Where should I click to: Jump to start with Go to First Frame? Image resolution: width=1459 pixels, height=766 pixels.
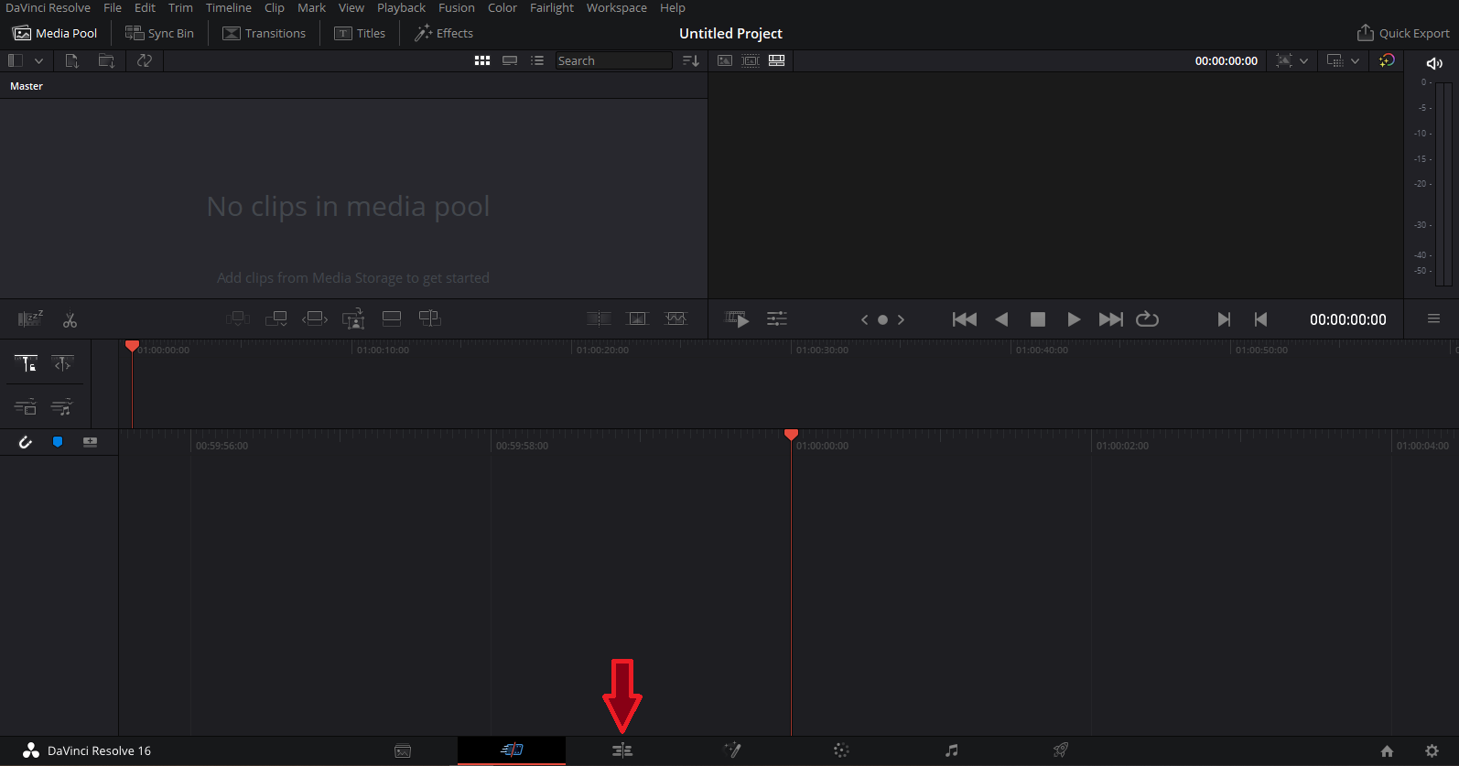click(x=965, y=319)
